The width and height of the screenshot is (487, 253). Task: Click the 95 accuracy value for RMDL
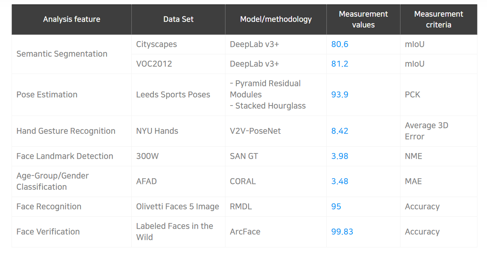pyautogui.click(x=336, y=207)
